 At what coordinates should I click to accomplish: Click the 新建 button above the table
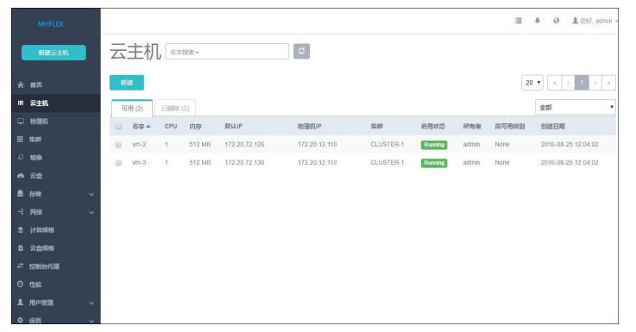click(x=127, y=83)
